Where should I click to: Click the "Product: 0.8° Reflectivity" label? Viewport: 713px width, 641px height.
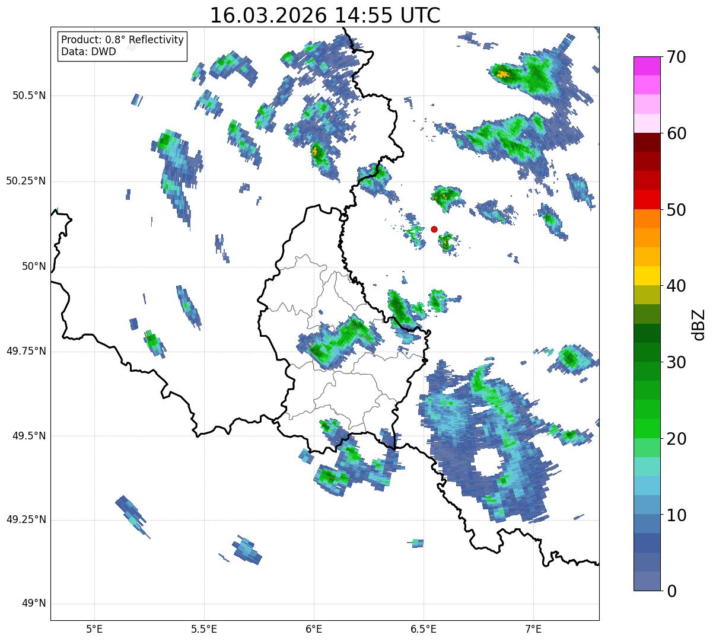click(123, 40)
